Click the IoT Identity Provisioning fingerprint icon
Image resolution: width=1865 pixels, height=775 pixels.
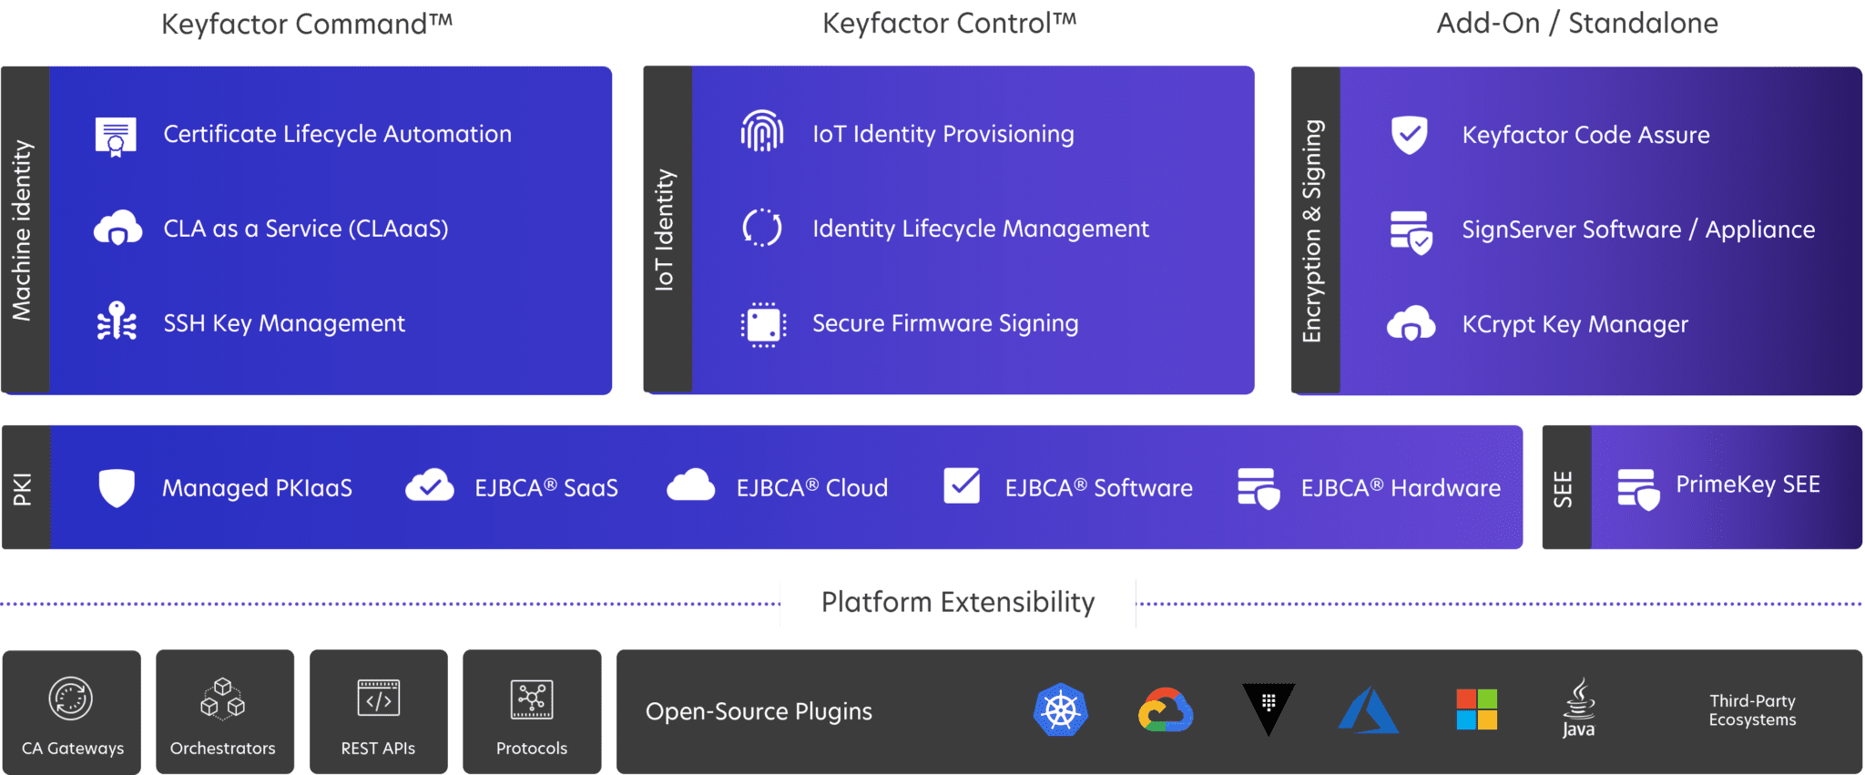[762, 131]
